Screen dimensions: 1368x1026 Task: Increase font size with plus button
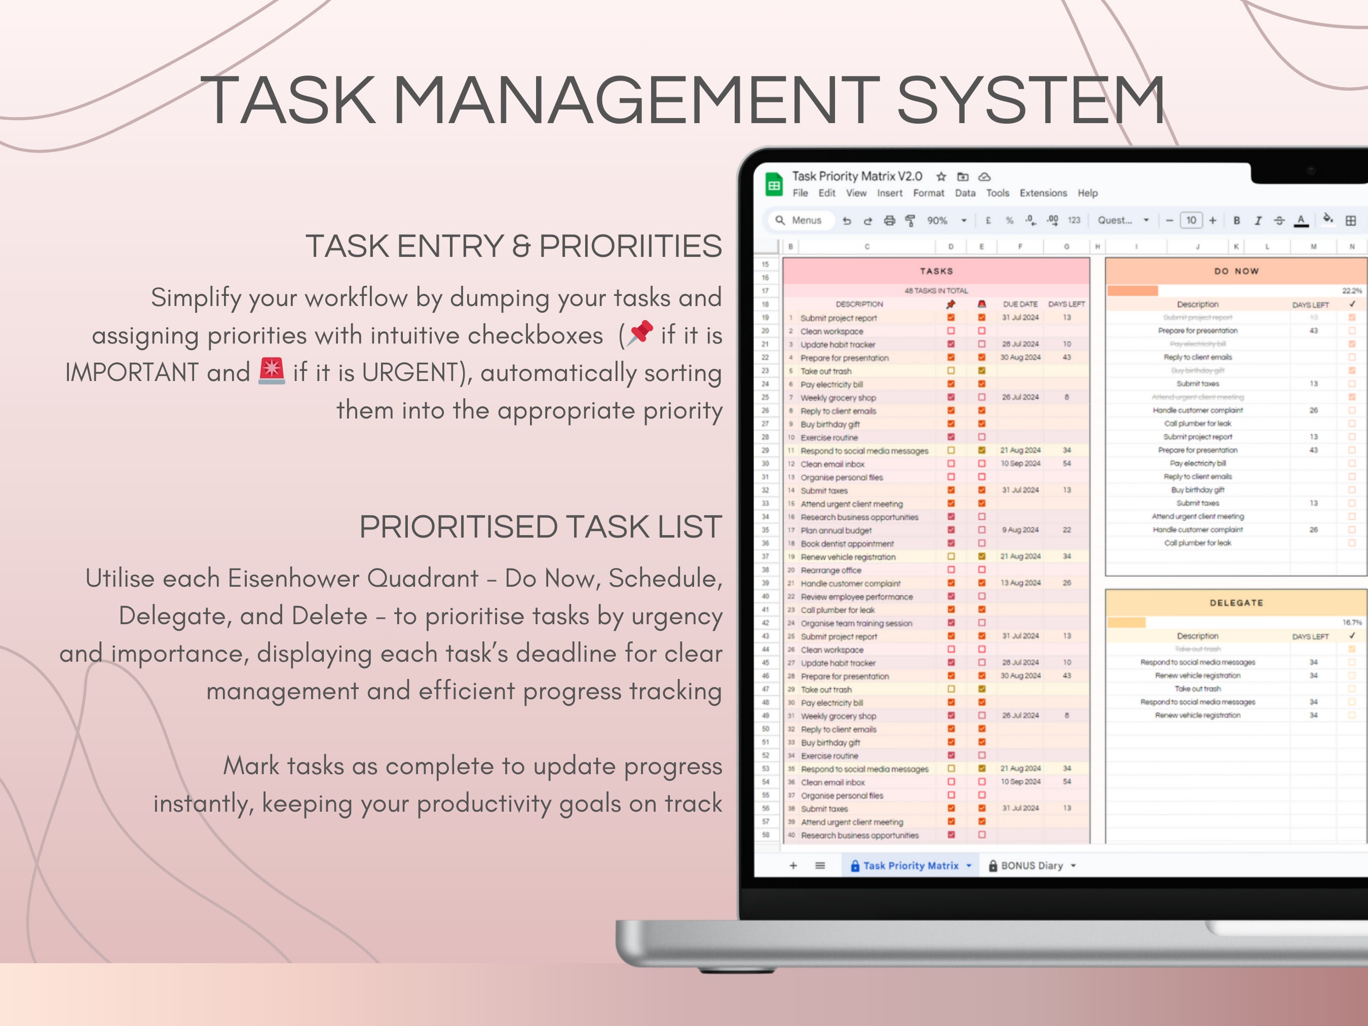pos(1213,221)
